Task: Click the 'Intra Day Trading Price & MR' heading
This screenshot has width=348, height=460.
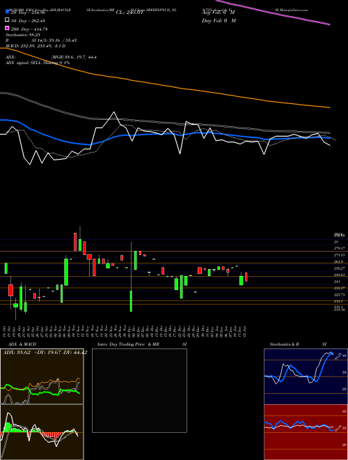Action: tap(128, 344)
